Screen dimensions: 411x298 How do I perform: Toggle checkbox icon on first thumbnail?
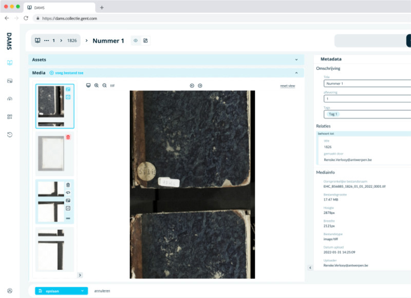68,97
